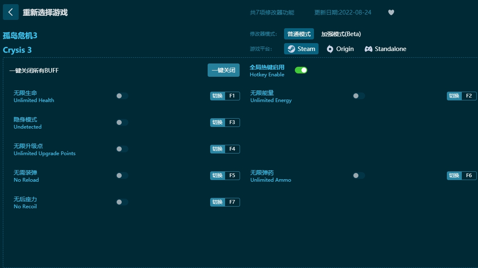Click the F6 hotkey field
Viewport: 478px width, 268px height.
click(469, 175)
